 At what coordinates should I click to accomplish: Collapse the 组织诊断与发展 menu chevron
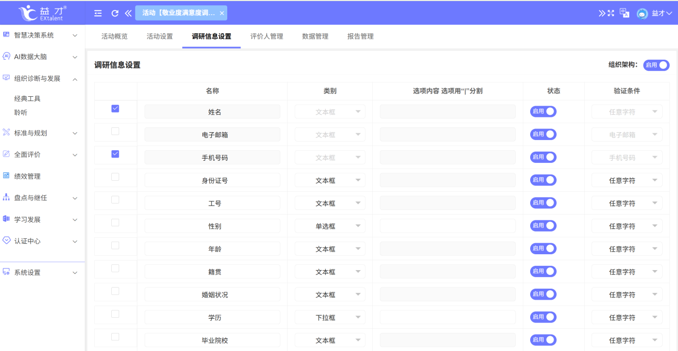click(75, 79)
